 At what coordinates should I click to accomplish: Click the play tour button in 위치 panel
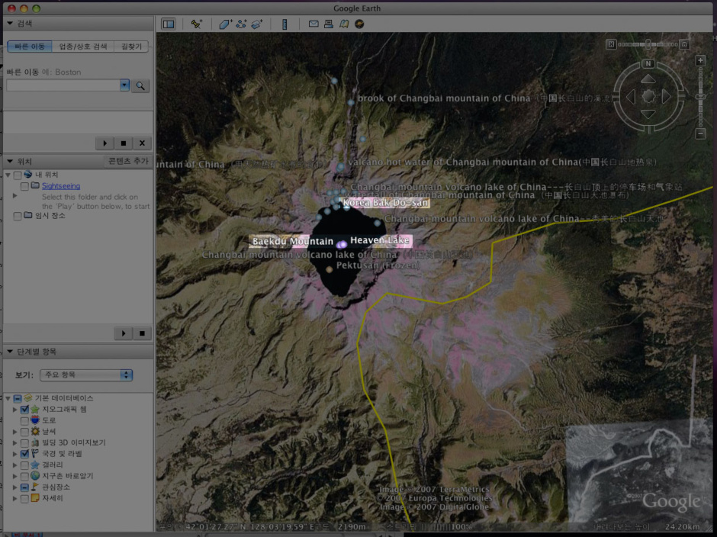[124, 333]
